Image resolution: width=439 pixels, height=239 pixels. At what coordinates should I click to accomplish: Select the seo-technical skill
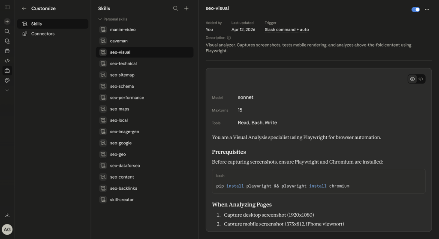(123, 64)
